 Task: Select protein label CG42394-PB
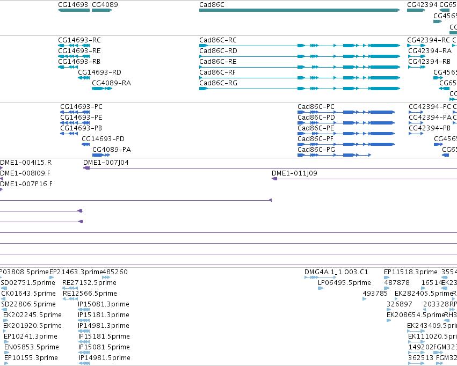pyautogui.click(x=430, y=128)
